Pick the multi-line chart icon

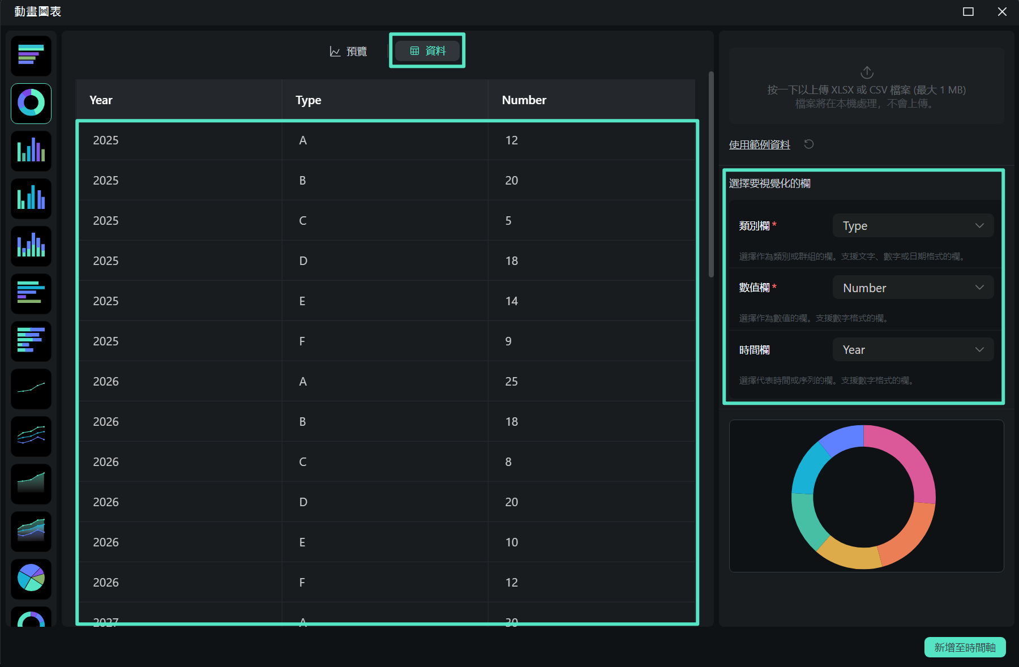[x=31, y=436]
